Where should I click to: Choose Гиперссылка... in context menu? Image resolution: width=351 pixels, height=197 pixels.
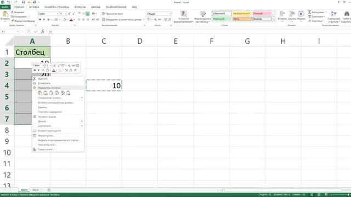pyautogui.click(x=58, y=149)
